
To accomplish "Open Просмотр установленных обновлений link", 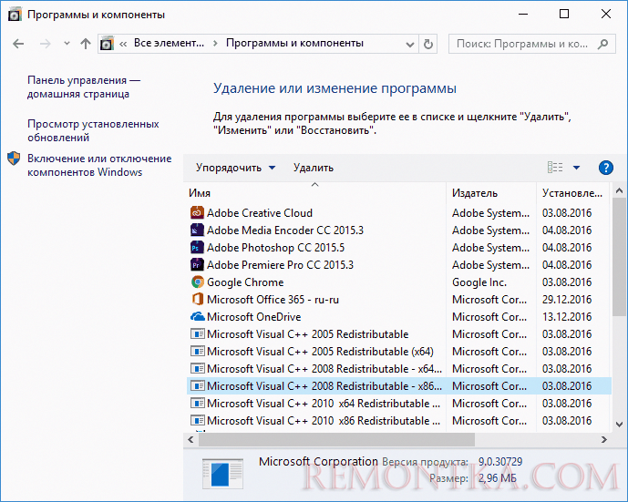I will tap(93, 130).
